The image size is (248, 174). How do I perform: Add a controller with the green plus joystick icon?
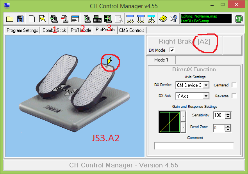[x=54, y=19]
